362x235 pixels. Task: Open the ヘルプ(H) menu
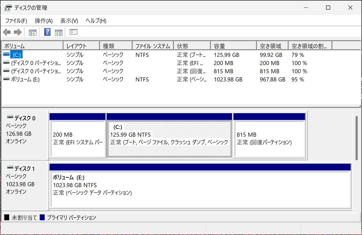[x=96, y=21]
